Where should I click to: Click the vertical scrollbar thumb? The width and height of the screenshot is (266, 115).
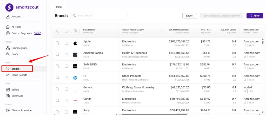pos(263,42)
